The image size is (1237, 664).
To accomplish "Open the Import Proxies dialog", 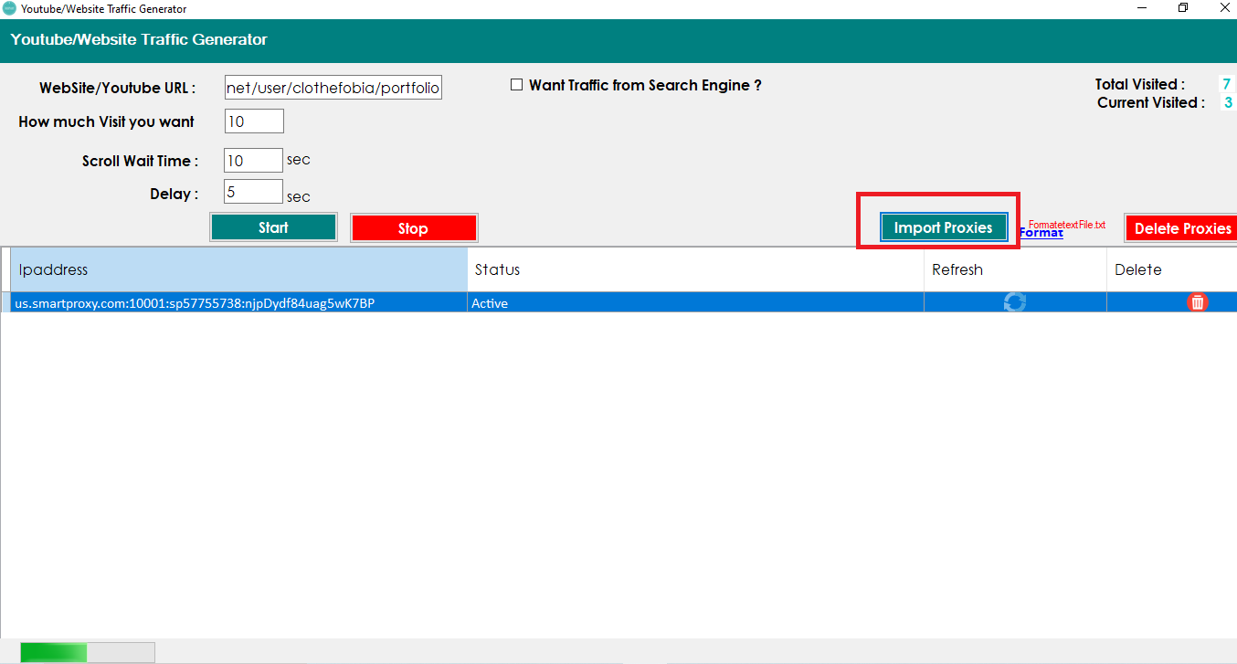I will point(944,227).
